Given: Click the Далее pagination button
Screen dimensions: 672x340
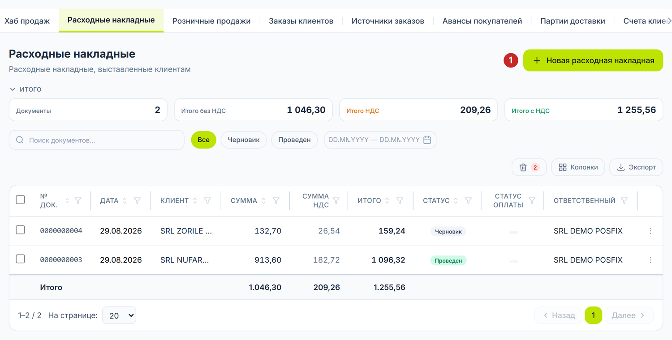Looking at the screenshot, I should 629,315.
